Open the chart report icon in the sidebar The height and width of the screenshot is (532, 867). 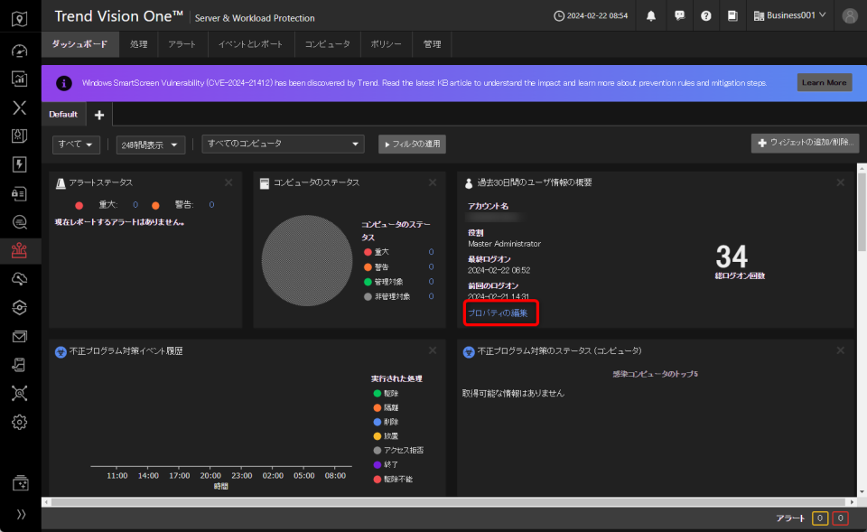(19, 79)
